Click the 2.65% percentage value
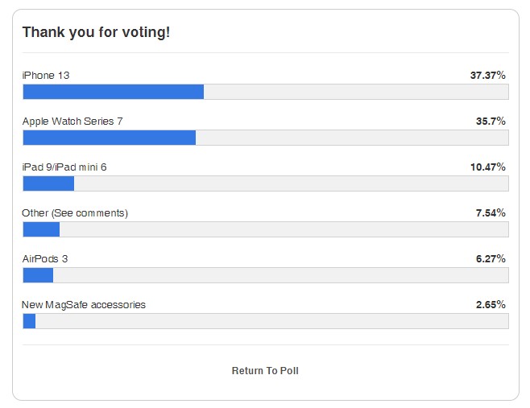Screen dimensions: 530x408 click(491, 305)
